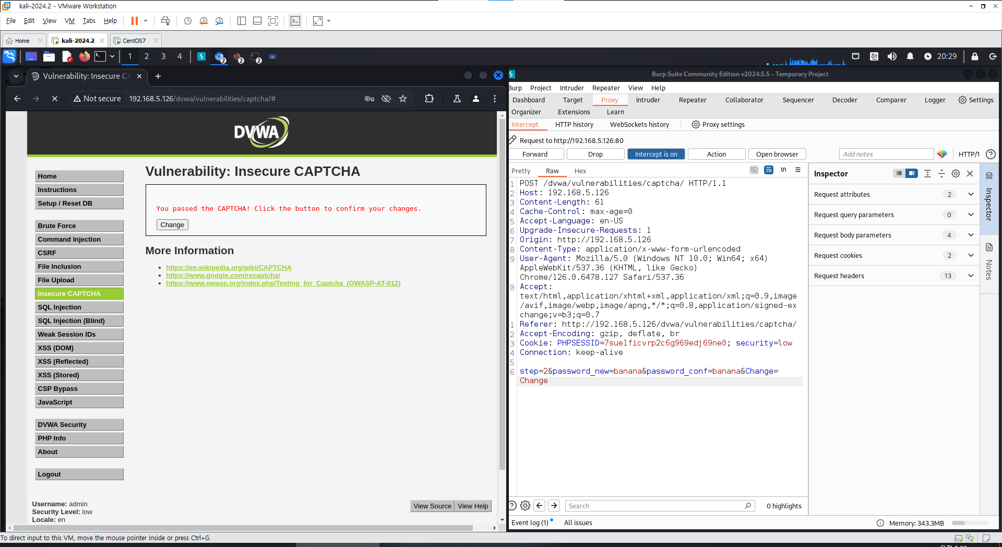Switch Inspector to right-side layout
Screen dimensions: 1002x547
pos(912,174)
